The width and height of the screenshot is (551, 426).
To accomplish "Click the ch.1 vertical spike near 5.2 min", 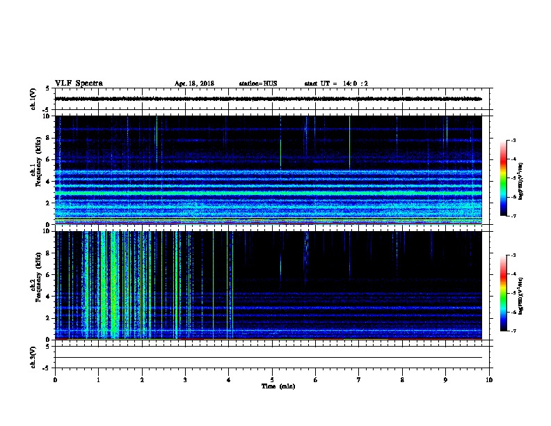I will click(281, 143).
